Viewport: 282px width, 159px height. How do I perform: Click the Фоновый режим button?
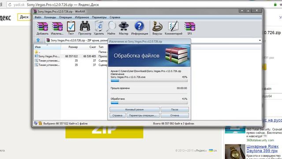pos(134,110)
